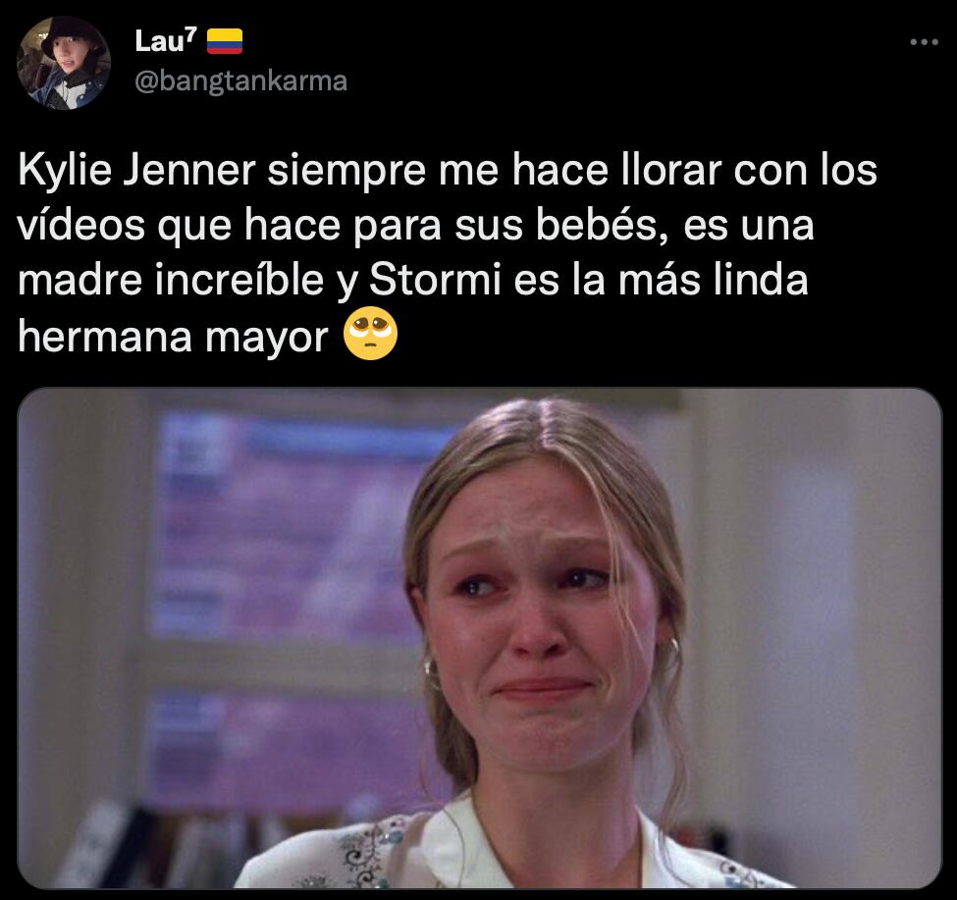Visit the Lau display name profile
This screenshot has height=900, width=957.
tap(166, 41)
